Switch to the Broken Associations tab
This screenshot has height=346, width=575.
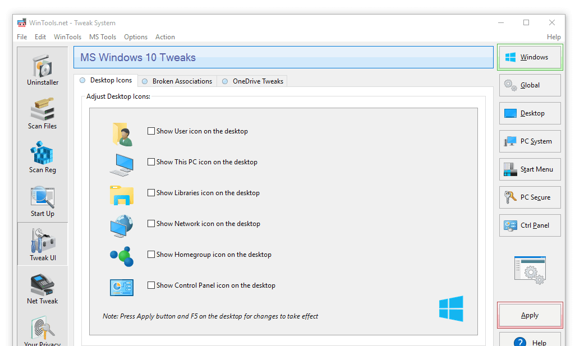click(177, 81)
